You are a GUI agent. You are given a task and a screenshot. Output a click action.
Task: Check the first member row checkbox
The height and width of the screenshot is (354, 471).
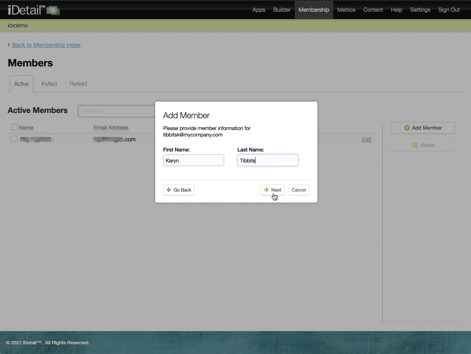14,139
